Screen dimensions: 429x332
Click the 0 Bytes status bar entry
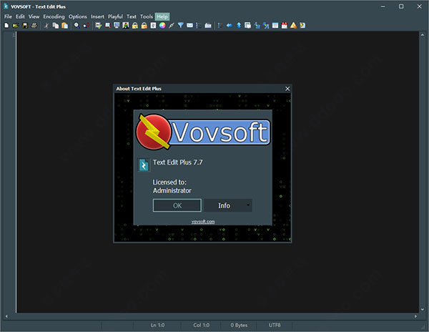[239, 325]
